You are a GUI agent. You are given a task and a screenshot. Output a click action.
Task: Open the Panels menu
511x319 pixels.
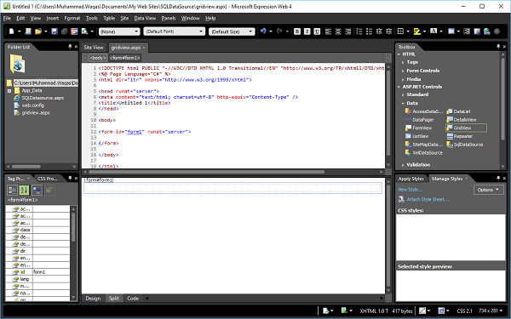pos(169,18)
